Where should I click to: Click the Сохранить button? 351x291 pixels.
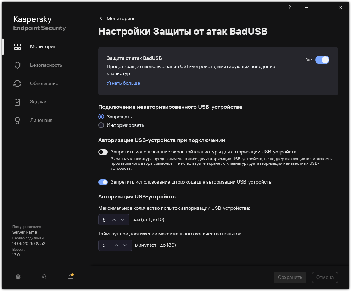(290, 278)
